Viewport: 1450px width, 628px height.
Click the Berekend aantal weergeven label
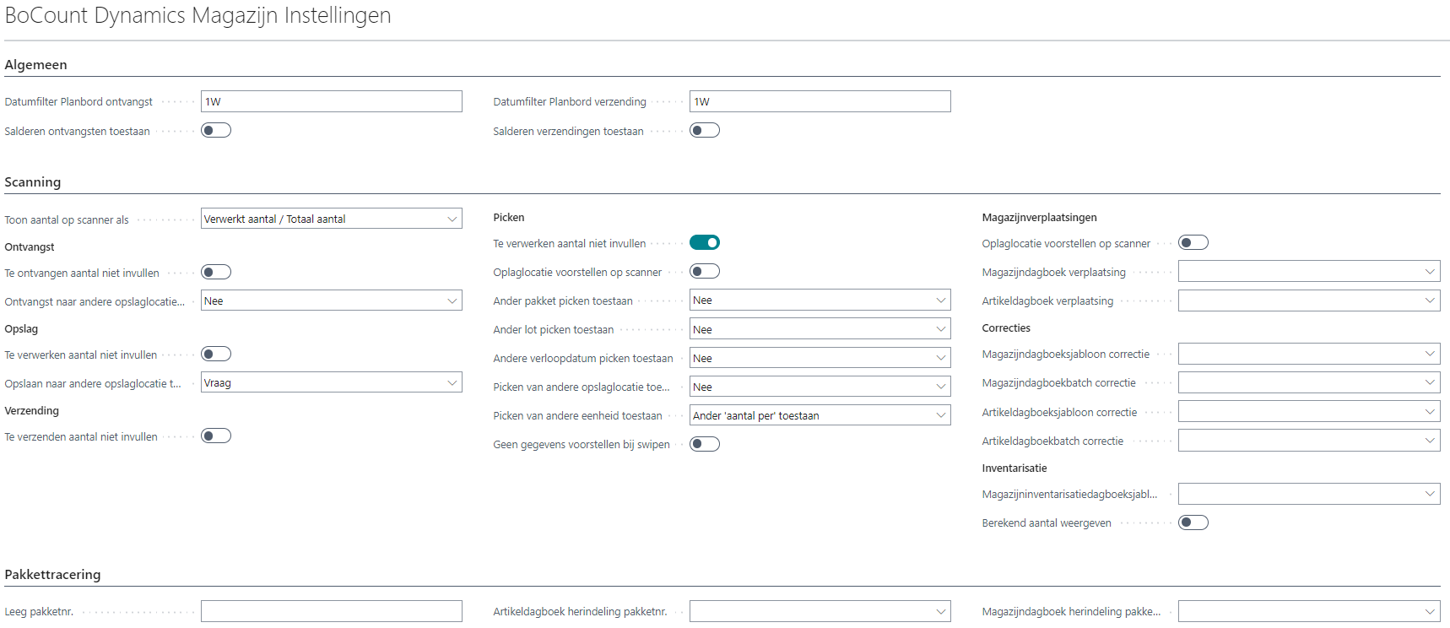click(x=1047, y=523)
